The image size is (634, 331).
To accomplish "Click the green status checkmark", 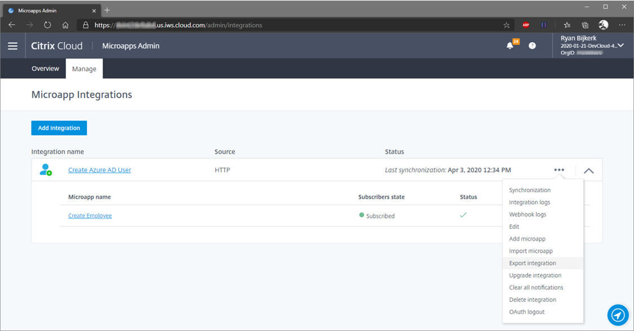I will point(463,215).
